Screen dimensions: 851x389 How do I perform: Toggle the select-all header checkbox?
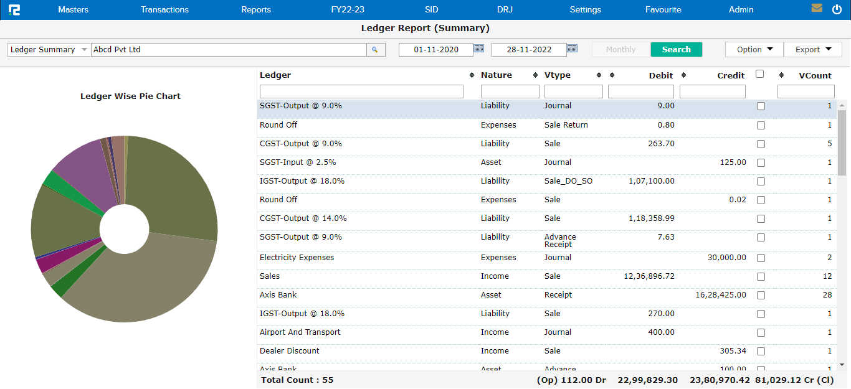click(x=759, y=74)
